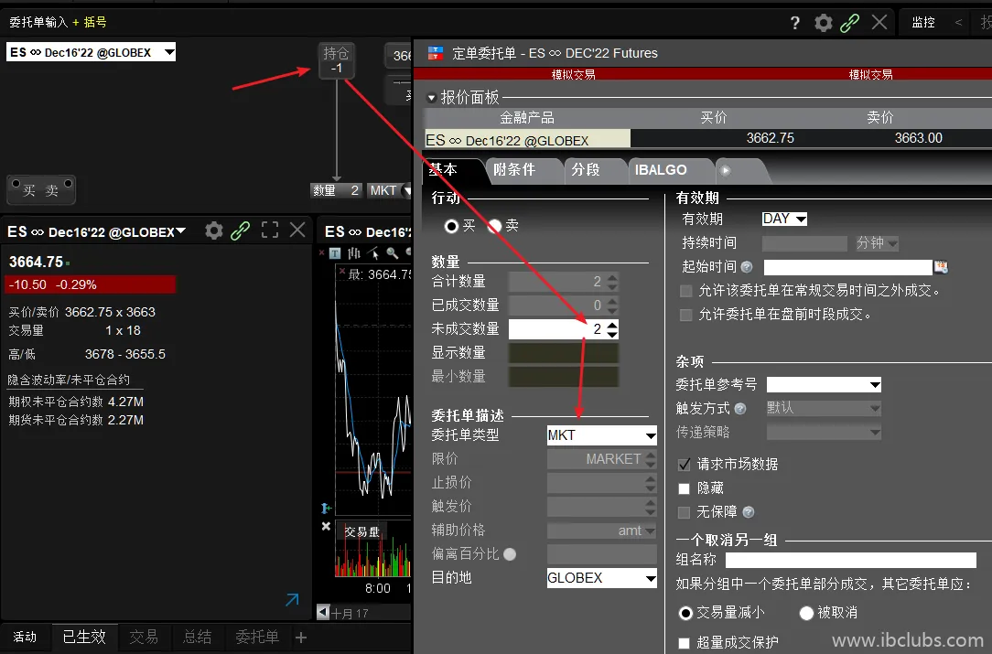Open the 委托单类型 MKT dropdown
This screenshot has height=654, width=992.
[601, 435]
